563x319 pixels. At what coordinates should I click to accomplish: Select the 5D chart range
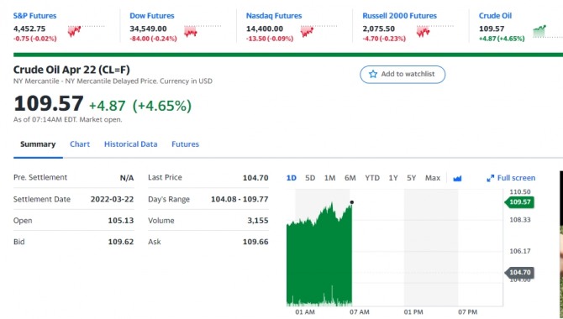(310, 178)
